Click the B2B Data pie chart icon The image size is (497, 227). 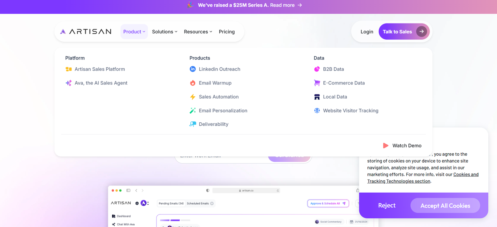coord(317,69)
